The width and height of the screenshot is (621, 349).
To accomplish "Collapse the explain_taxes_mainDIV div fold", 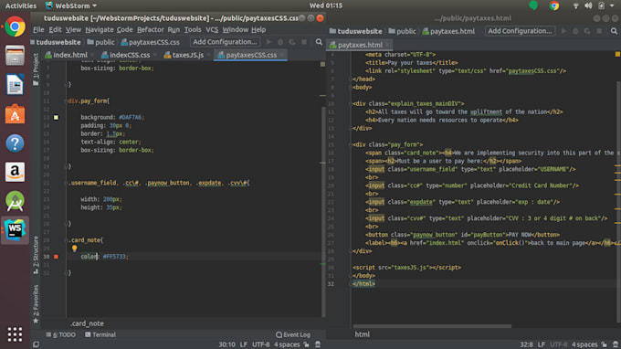I will click(x=352, y=104).
